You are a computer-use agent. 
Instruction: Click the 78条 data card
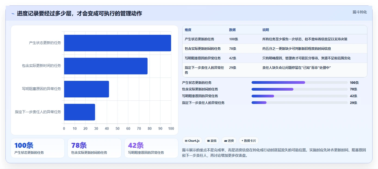coord(95,148)
